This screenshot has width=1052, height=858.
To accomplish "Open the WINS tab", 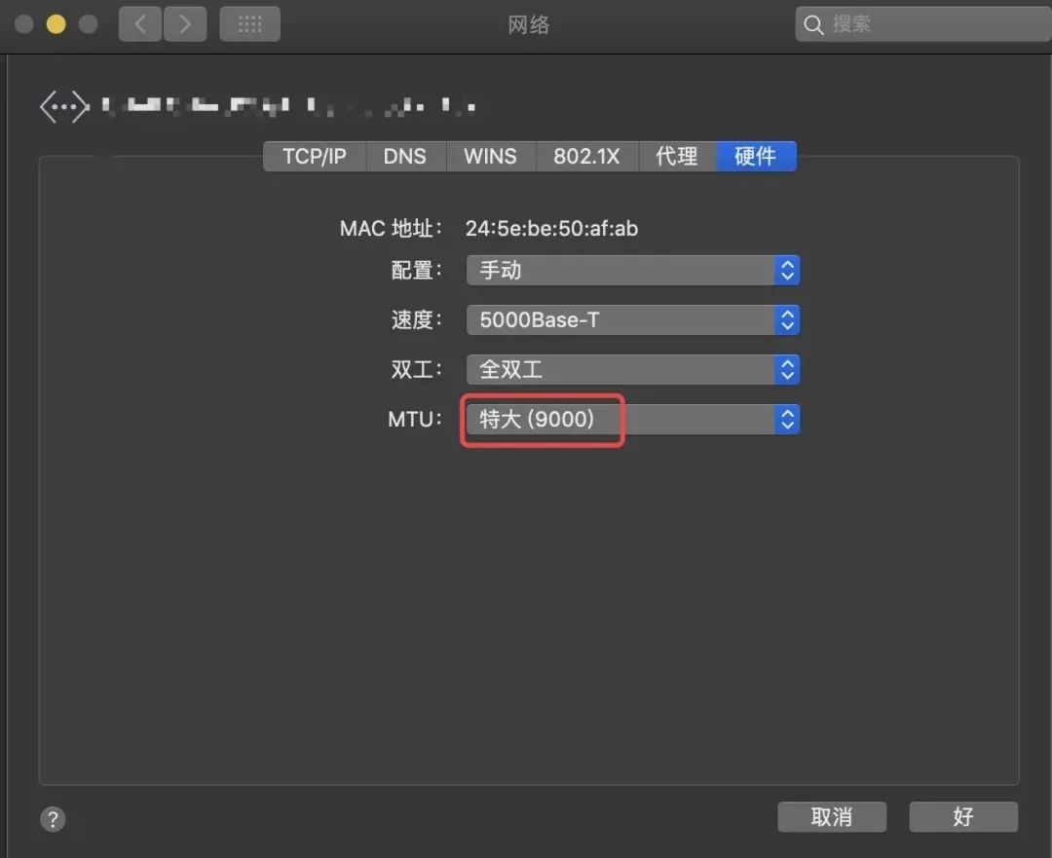I will tap(491, 156).
